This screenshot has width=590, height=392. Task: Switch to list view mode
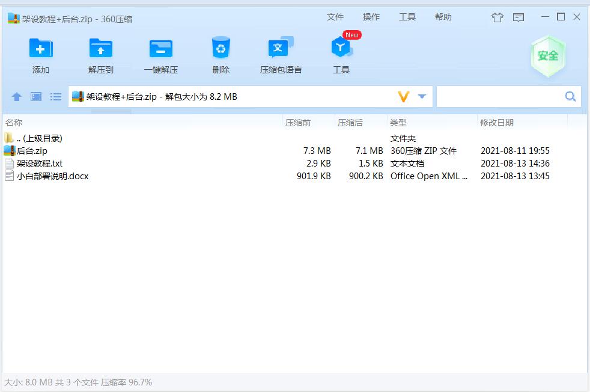click(x=56, y=97)
